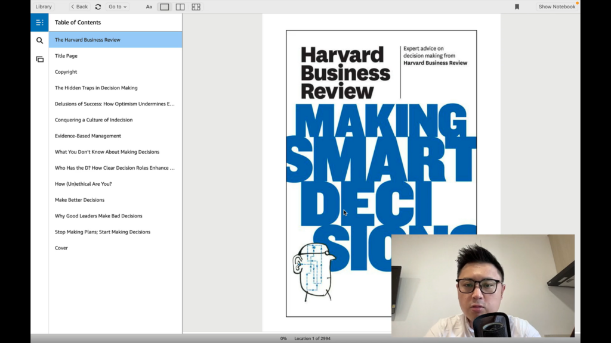Click the Location 1 of 2994 indicator

pyautogui.click(x=312, y=338)
